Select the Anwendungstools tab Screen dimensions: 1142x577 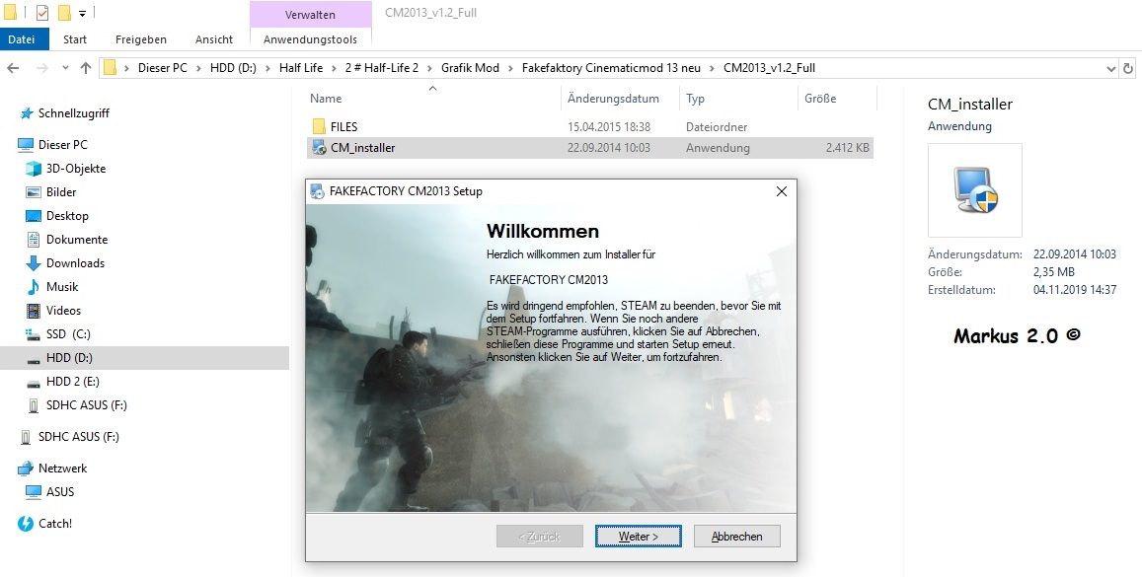[310, 39]
